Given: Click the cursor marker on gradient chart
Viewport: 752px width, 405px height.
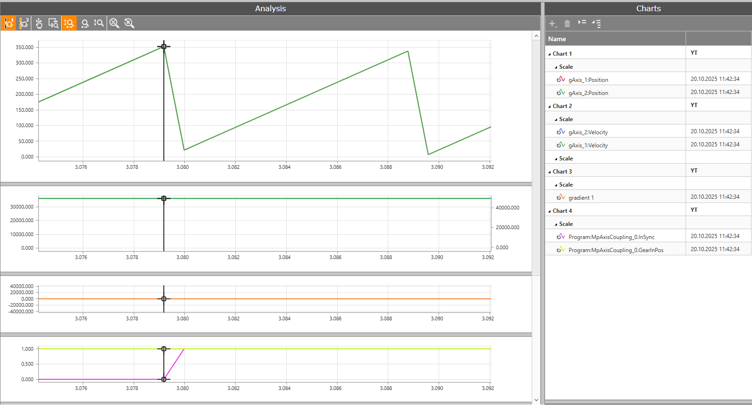Looking at the screenshot, I should [x=164, y=298].
